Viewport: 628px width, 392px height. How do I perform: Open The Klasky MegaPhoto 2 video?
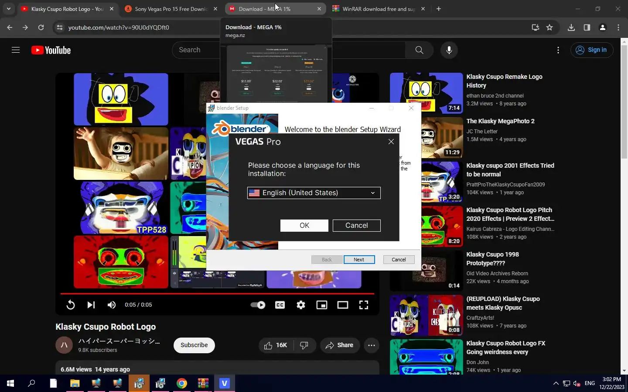coord(500,121)
